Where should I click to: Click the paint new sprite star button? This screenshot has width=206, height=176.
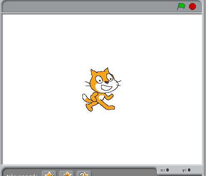[x=49, y=173]
